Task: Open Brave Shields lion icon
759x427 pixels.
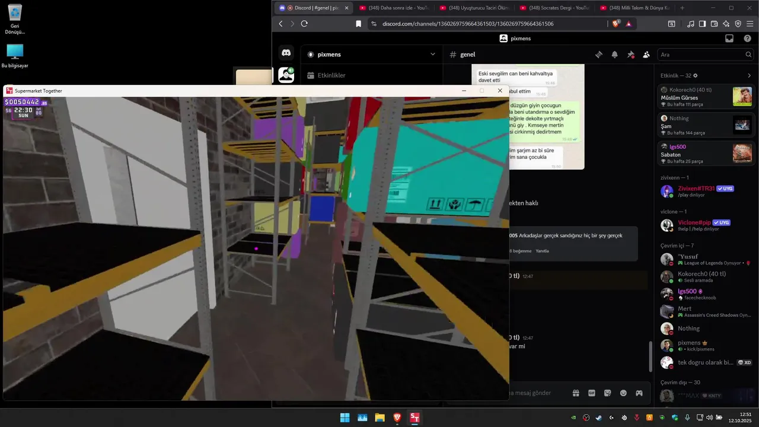Action: [x=616, y=24]
